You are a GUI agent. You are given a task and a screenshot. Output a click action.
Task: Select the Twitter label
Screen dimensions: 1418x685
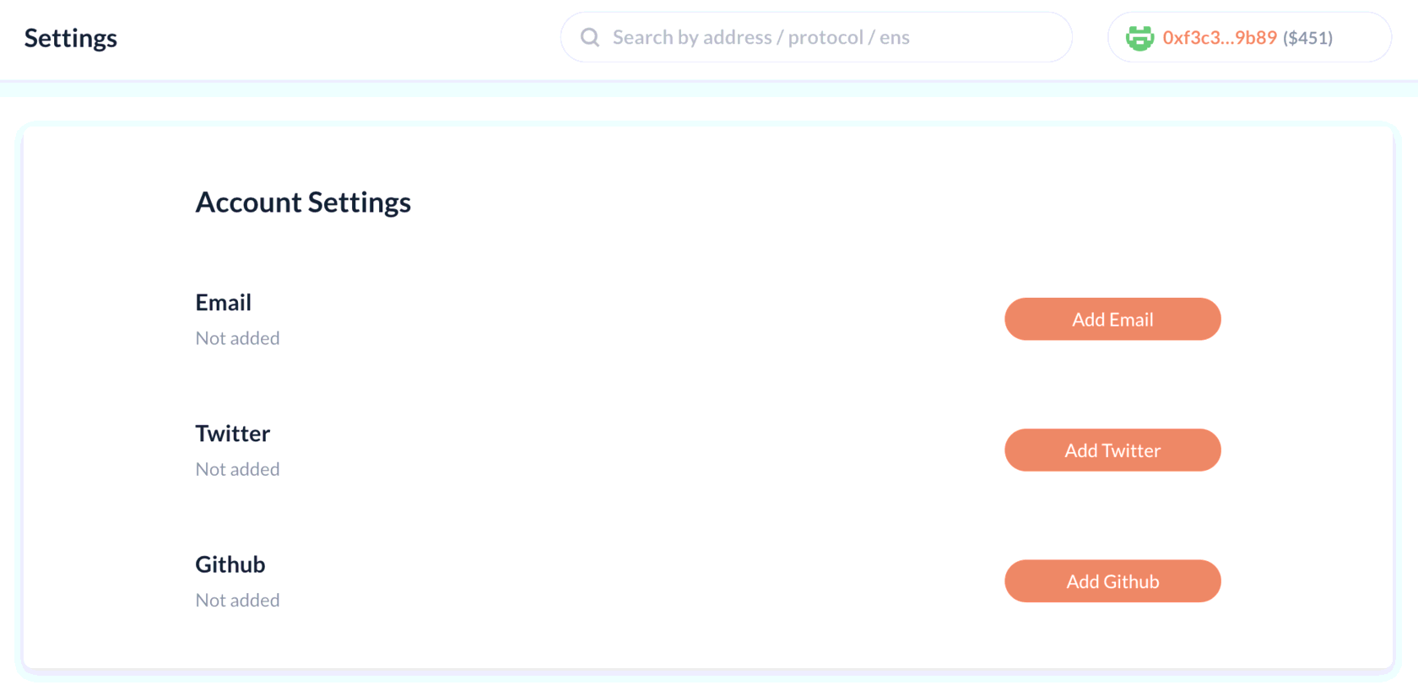click(232, 434)
